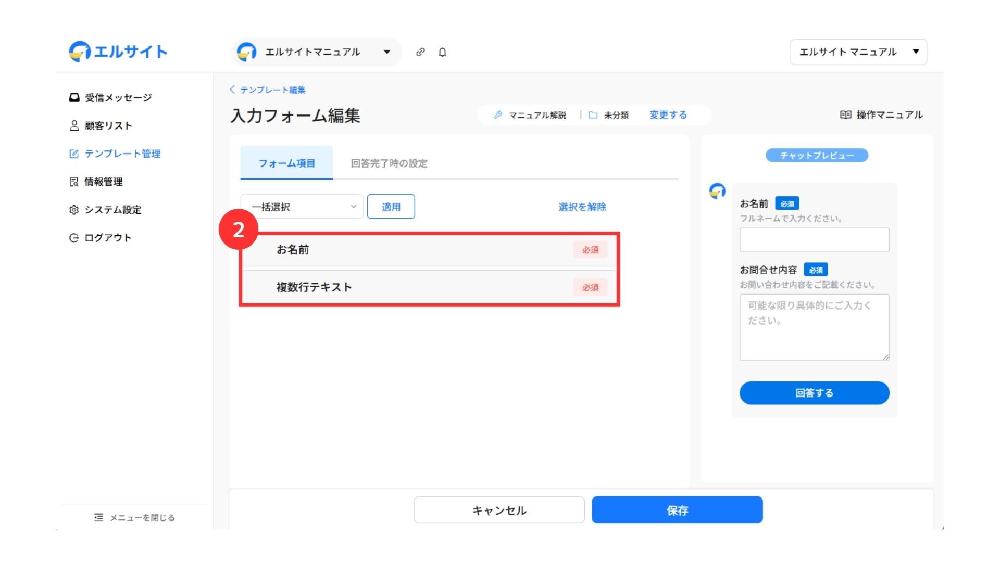Click the 適用 button
Image resolution: width=1000 pixels, height=562 pixels.
(x=391, y=207)
